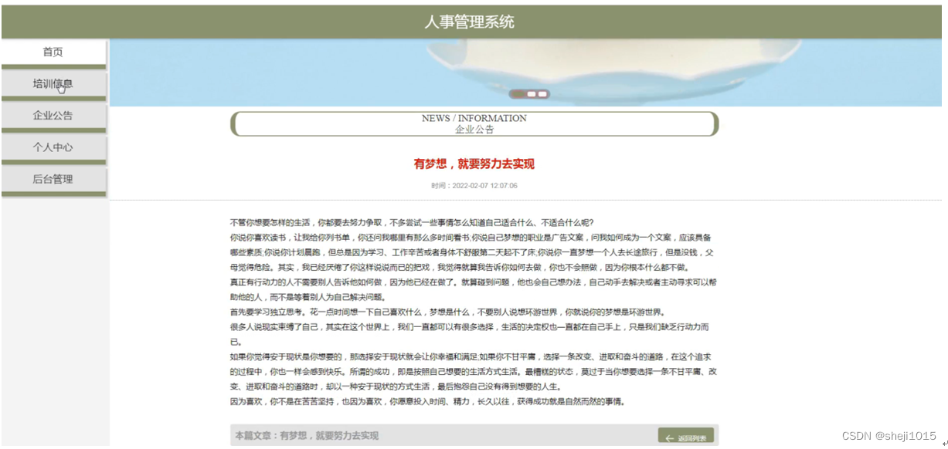Open the 首页 menu item
Screen dimensions: 948x449
53,52
